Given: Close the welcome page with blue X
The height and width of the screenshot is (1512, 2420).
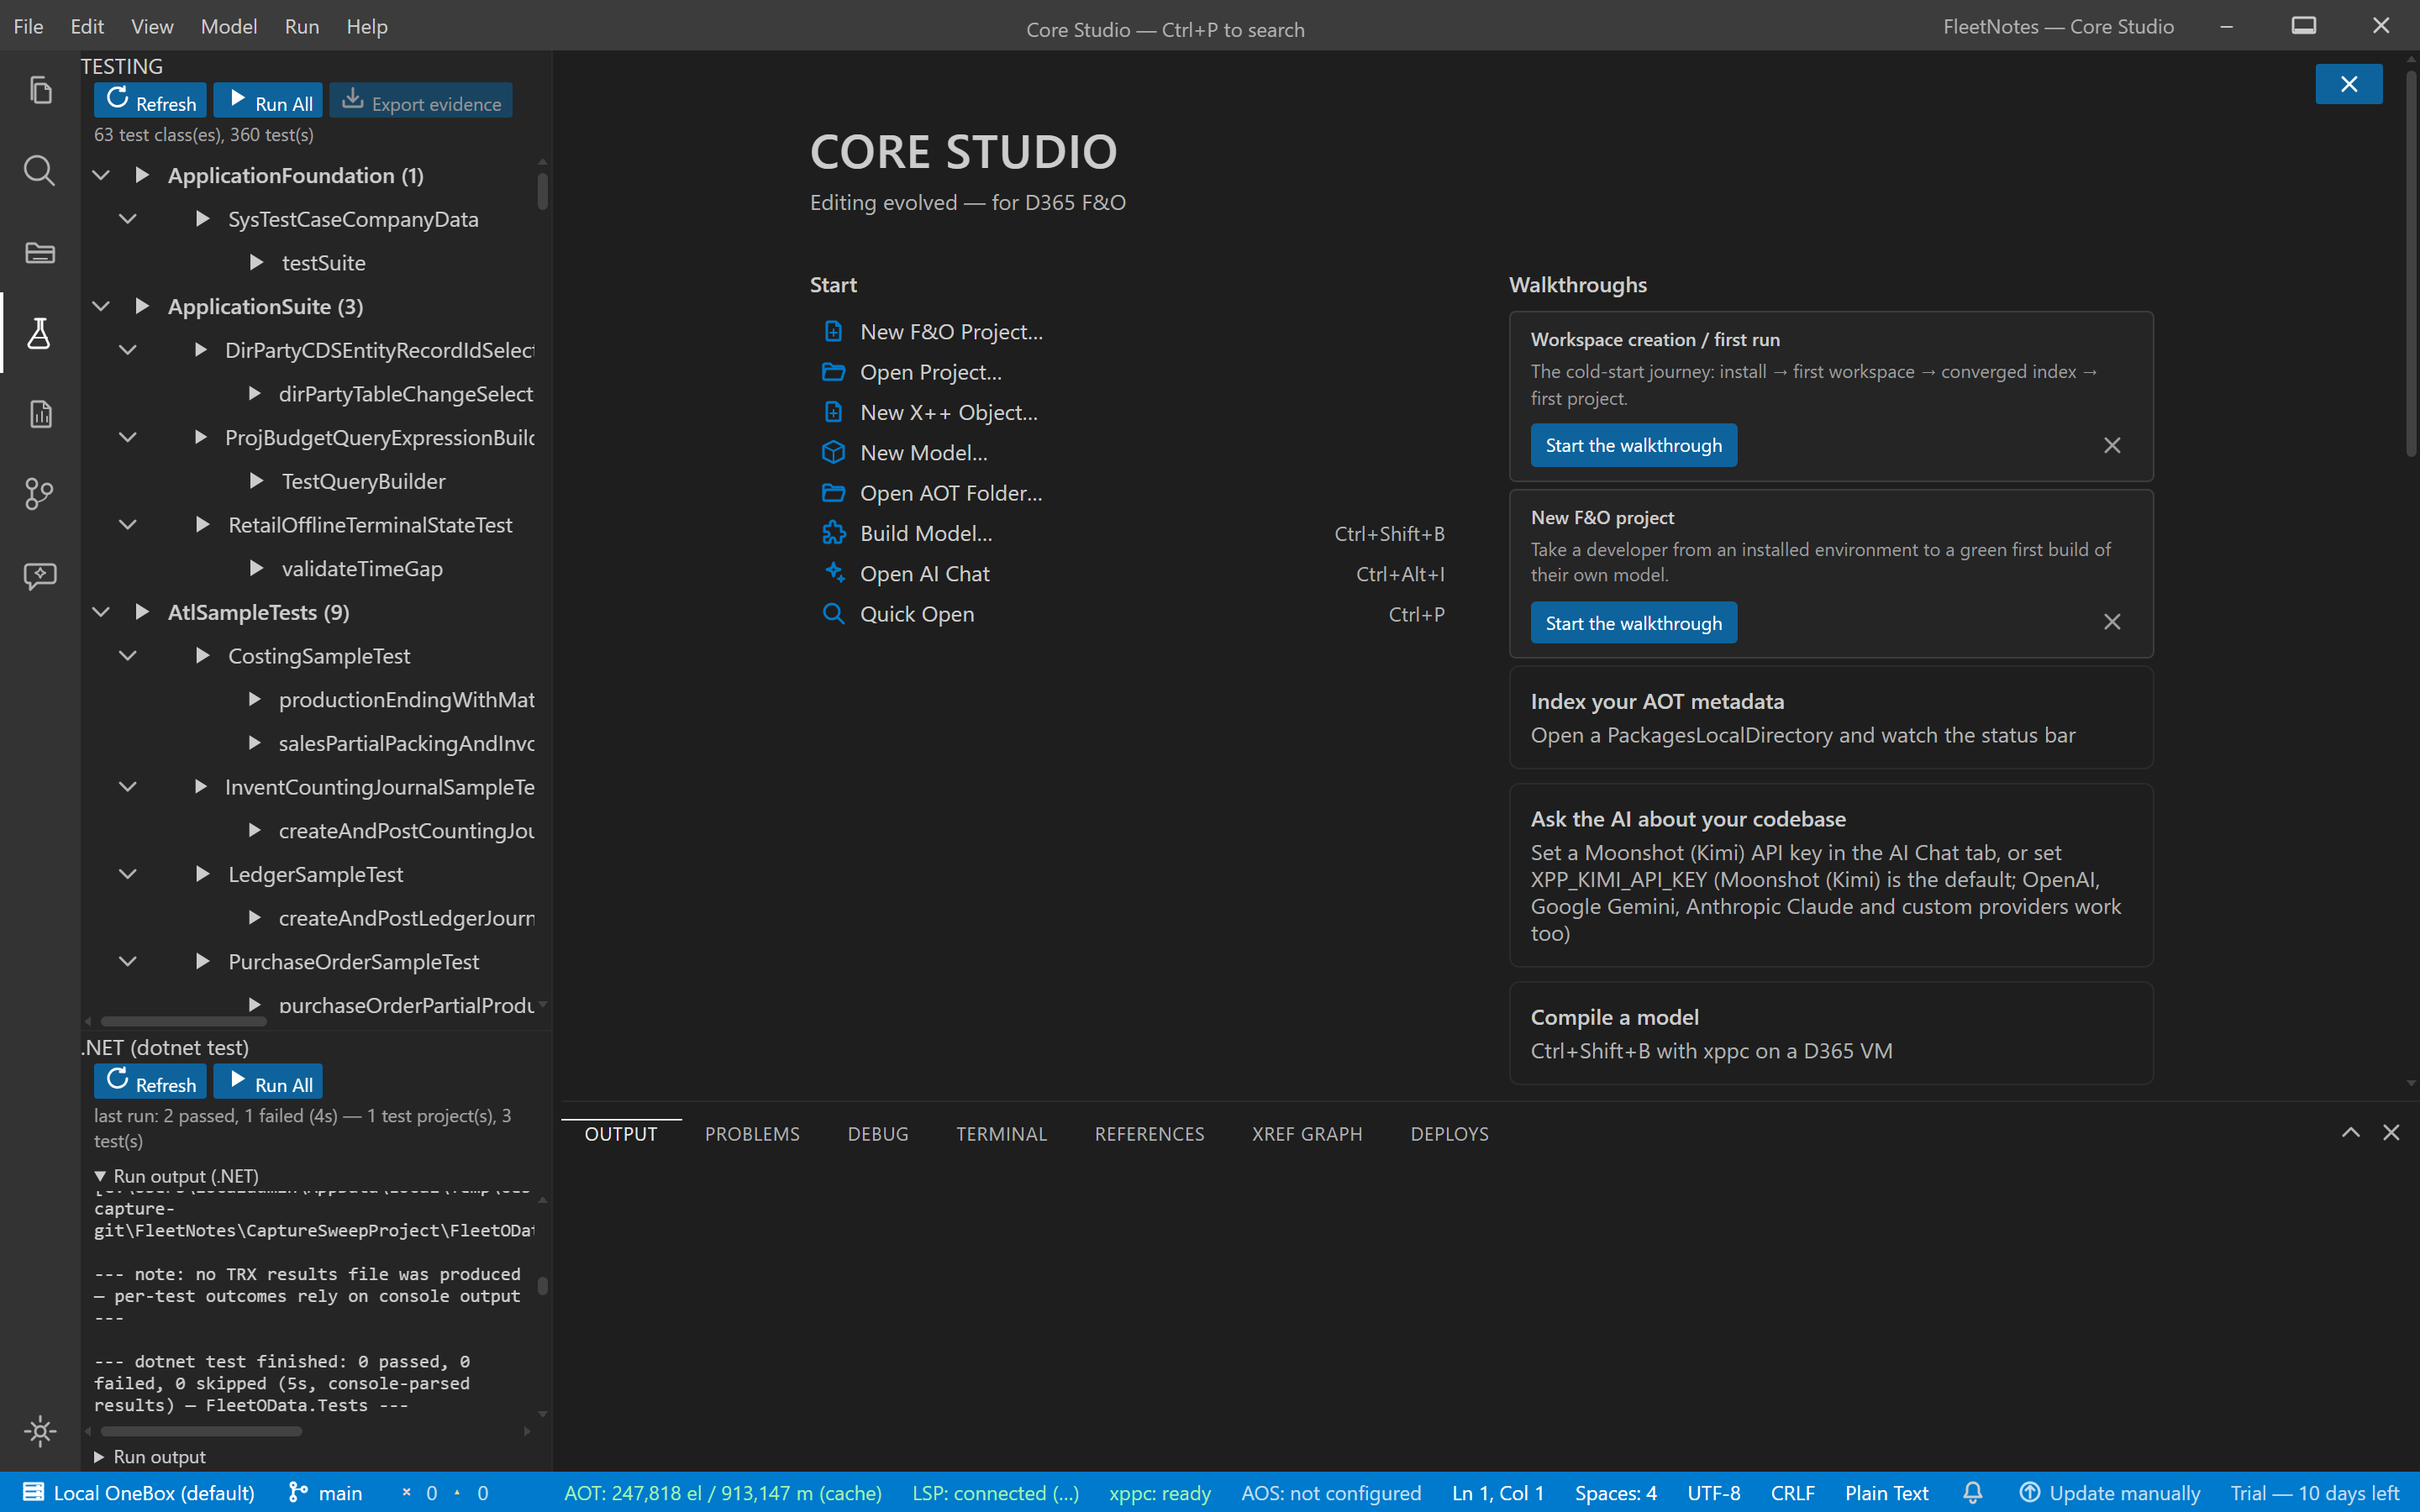Looking at the screenshot, I should (x=2349, y=84).
